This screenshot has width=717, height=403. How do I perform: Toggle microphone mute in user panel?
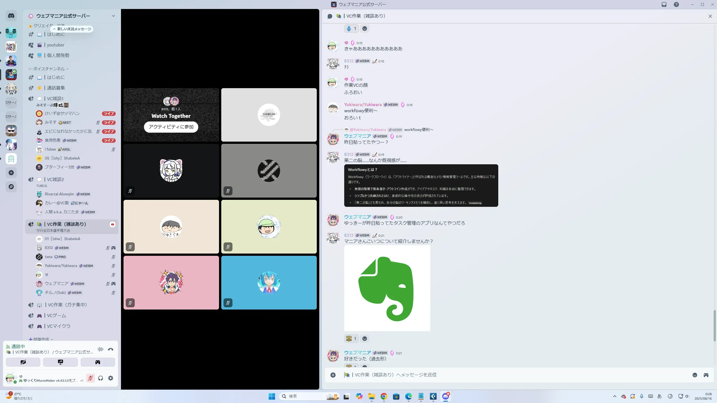90,378
